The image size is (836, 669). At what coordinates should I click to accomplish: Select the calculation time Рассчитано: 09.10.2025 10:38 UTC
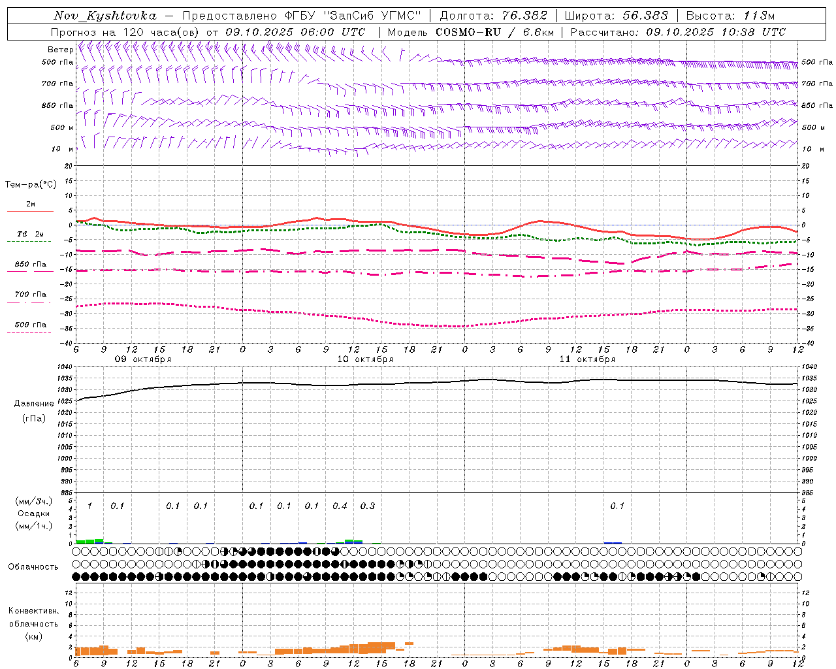678,31
